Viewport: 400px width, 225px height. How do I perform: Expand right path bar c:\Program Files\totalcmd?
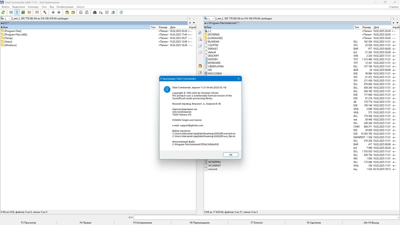297,23
